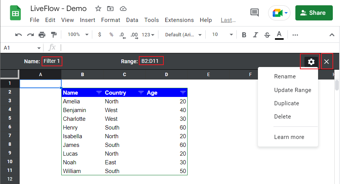Image resolution: width=340 pixels, height=184 pixels.
Task: Check the cloud save status icon
Action: click(123, 9)
